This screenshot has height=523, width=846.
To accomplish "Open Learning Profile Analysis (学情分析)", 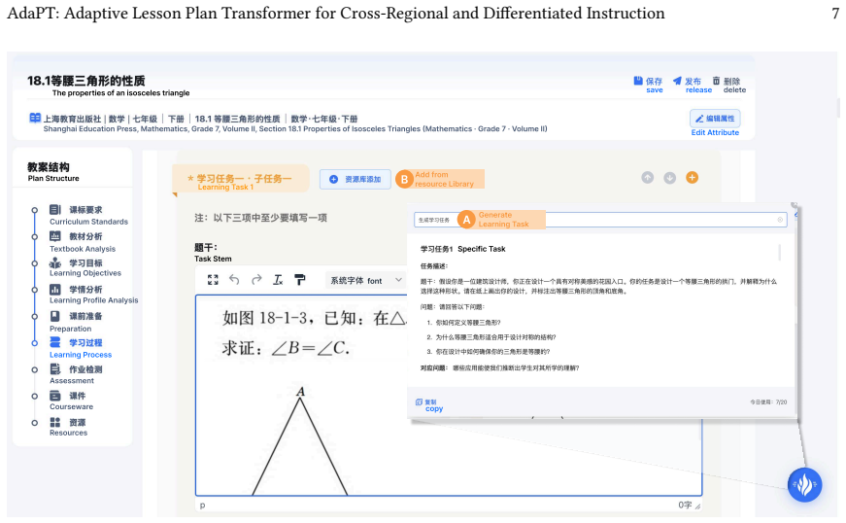I will click(85, 290).
